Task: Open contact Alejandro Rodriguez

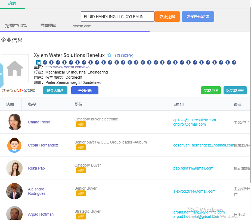Action: pyautogui.click(x=37, y=191)
